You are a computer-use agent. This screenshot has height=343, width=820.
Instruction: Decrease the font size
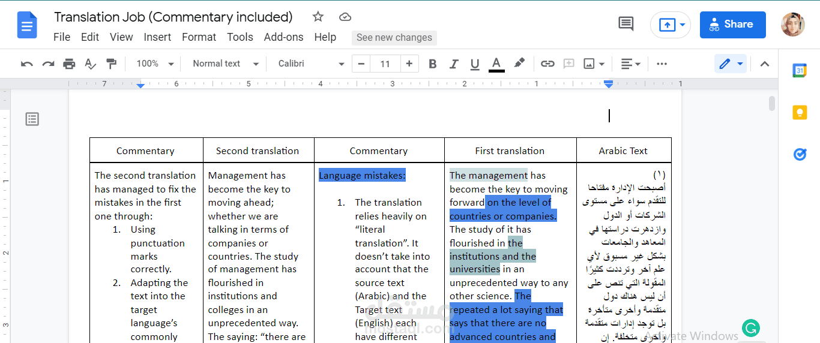[x=361, y=64]
